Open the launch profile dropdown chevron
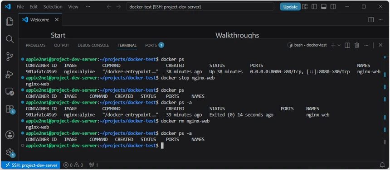Screen dimensions: 390x170 pos(339,45)
